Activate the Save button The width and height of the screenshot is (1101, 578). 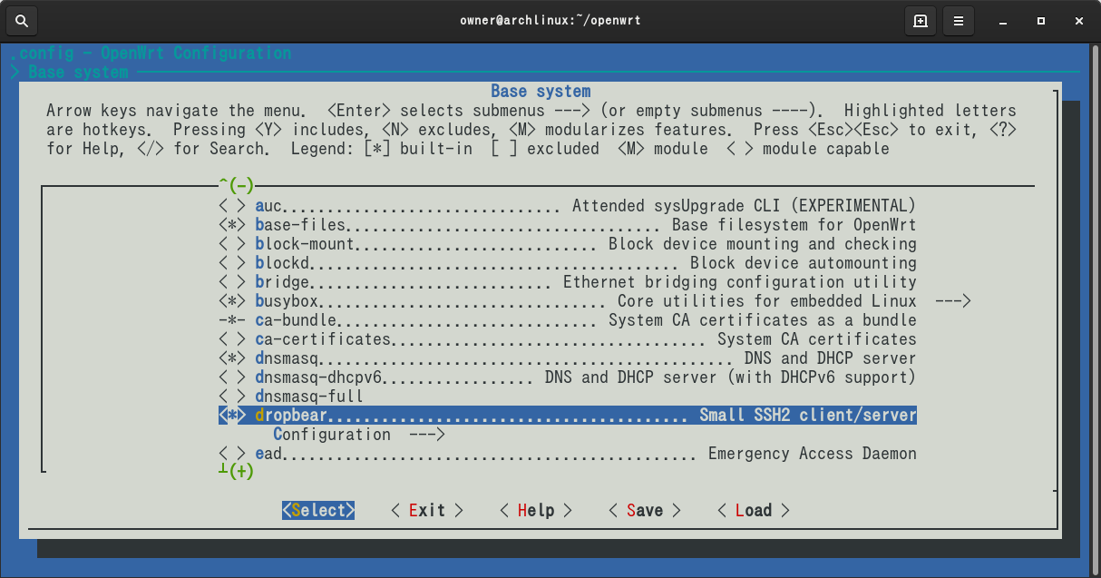point(645,511)
